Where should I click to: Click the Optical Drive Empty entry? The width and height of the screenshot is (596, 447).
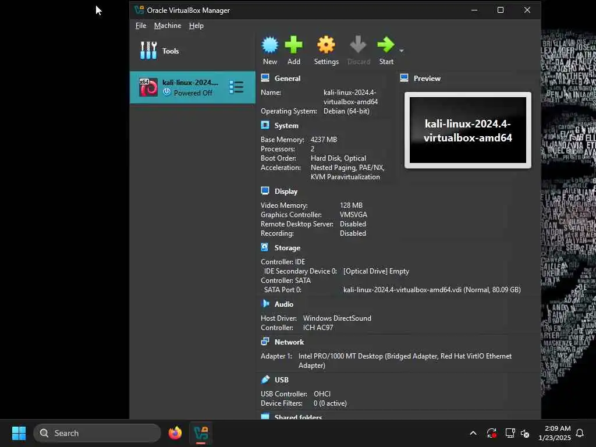(x=376, y=271)
